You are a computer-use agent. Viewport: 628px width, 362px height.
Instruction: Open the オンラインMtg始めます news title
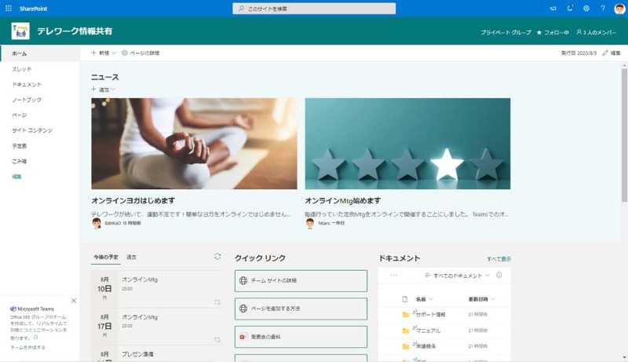[x=342, y=200]
